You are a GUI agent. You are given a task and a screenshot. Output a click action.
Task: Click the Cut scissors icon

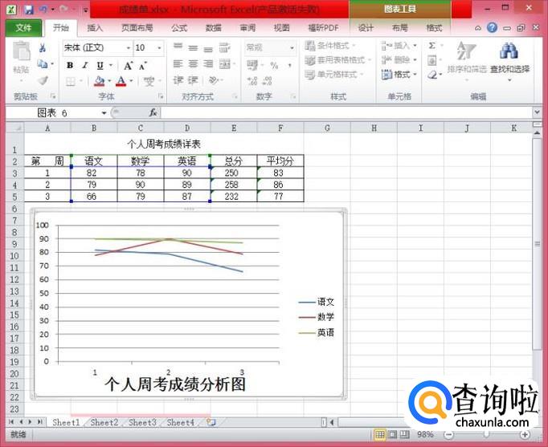click(42, 48)
